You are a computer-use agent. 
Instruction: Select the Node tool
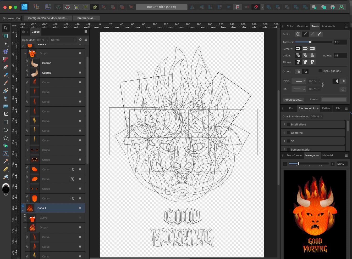[x=6, y=44]
